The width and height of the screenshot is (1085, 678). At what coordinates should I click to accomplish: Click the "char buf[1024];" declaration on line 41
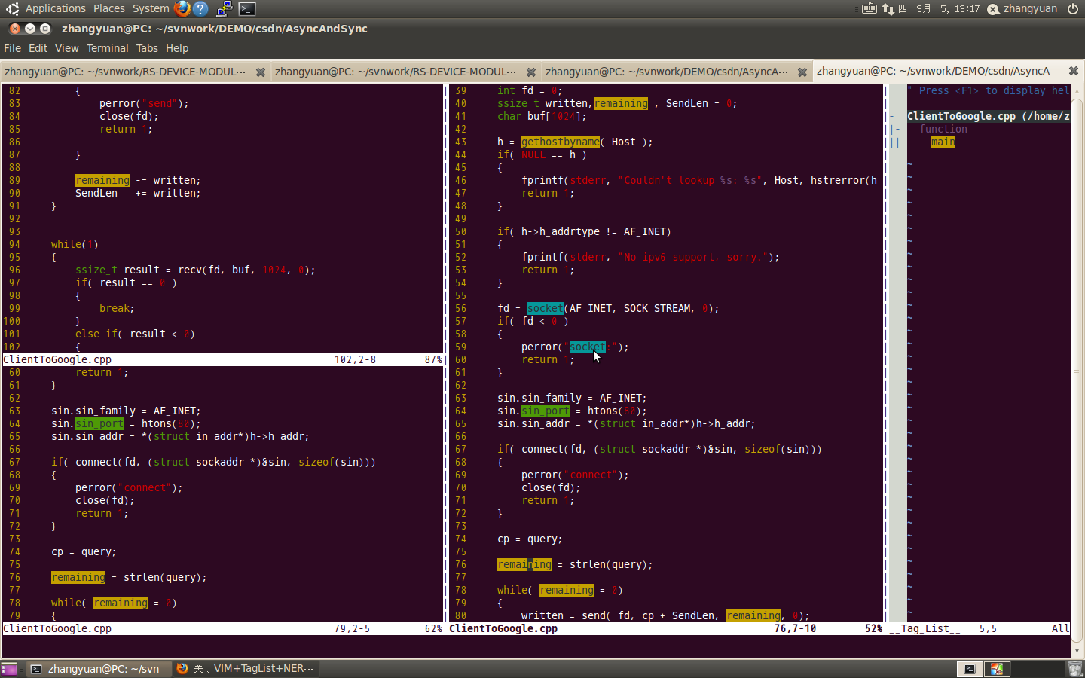542,117
